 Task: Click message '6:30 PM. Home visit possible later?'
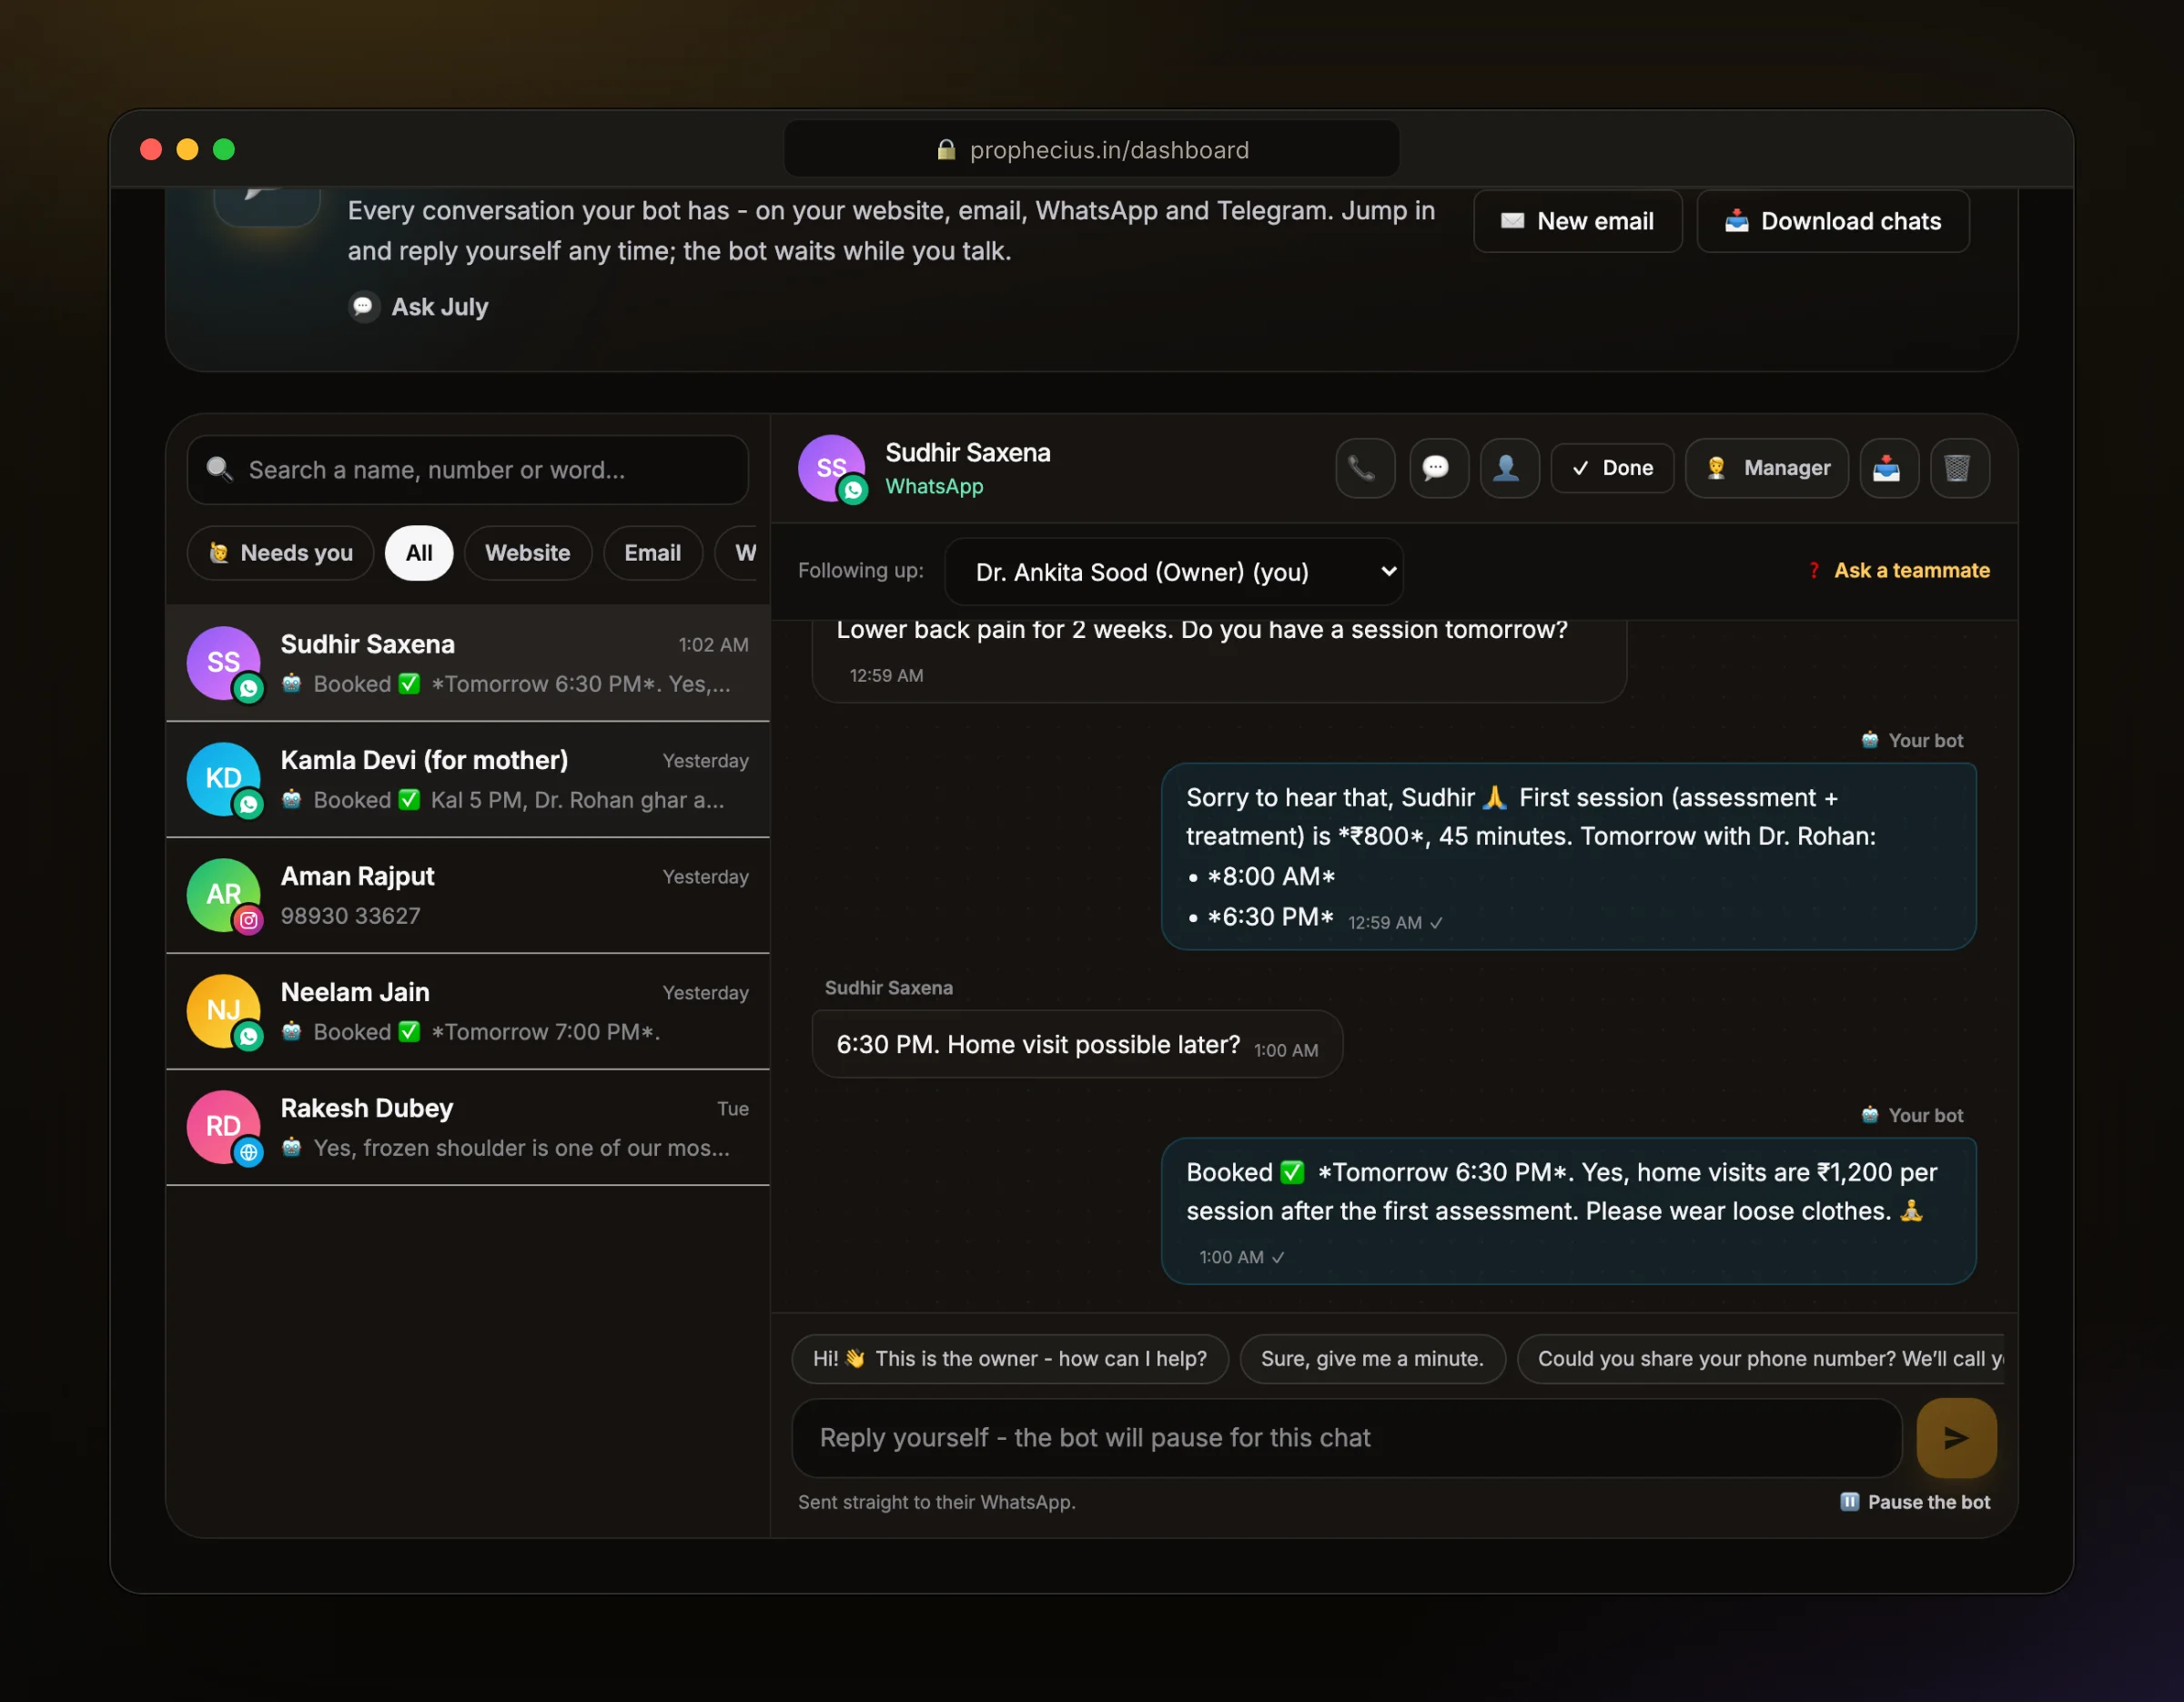point(1076,1044)
